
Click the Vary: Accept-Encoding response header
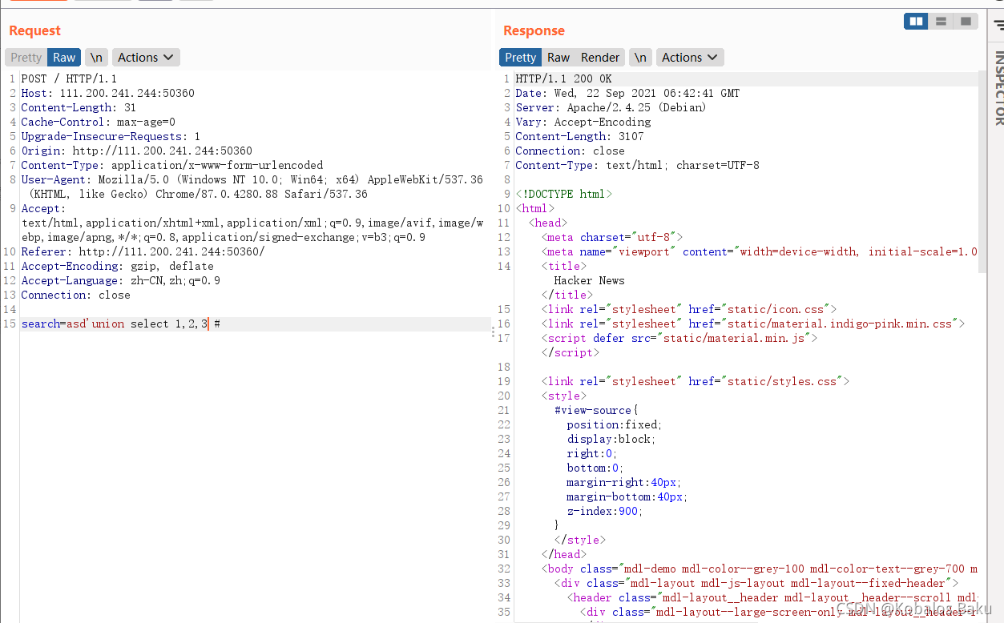coord(583,122)
